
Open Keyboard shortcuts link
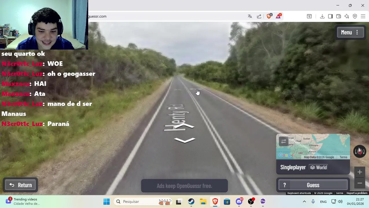[x=299, y=193]
